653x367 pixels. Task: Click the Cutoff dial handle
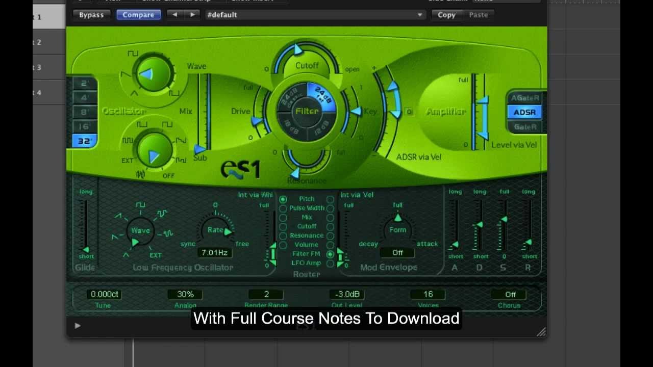pyautogui.click(x=298, y=50)
